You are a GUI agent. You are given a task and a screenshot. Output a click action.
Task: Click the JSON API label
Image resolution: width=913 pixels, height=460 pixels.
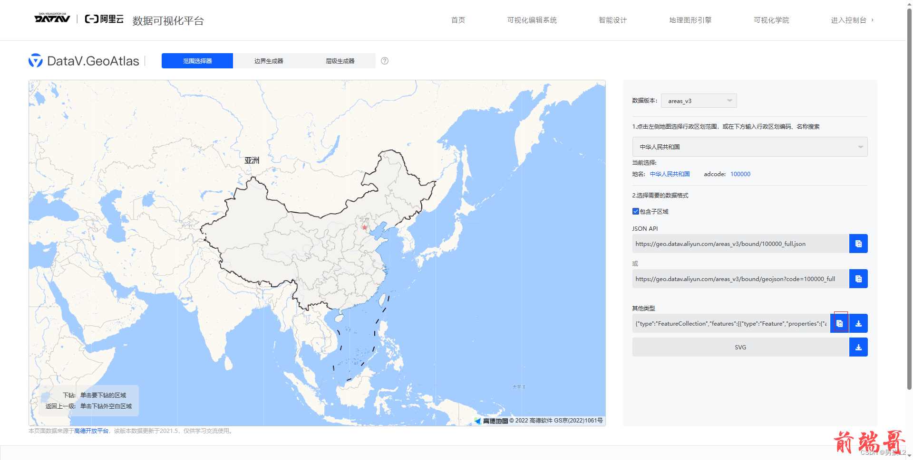pyautogui.click(x=645, y=229)
